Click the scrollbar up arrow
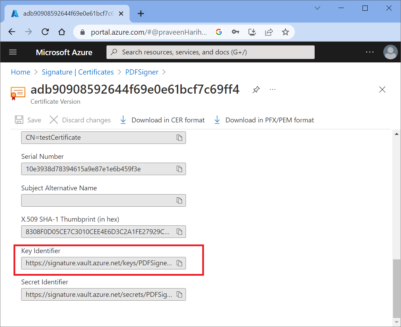The height and width of the screenshot is (327, 401). tap(396, 134)
